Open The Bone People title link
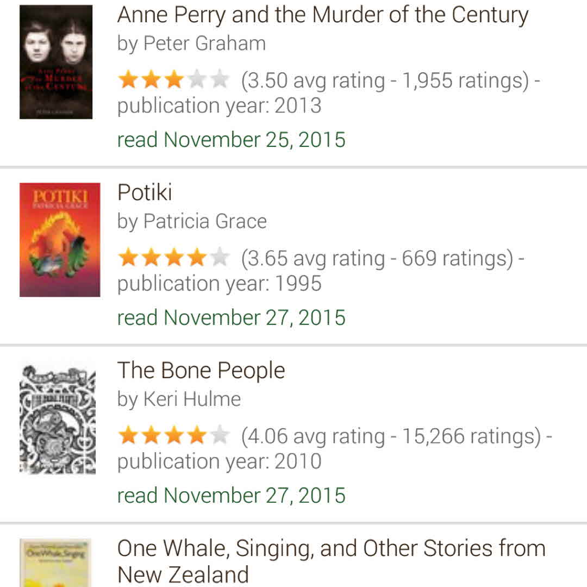 pyautogui.click(x=201, y=371)
